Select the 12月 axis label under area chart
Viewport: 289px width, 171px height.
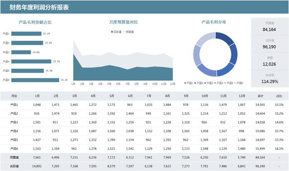(172, 84)
